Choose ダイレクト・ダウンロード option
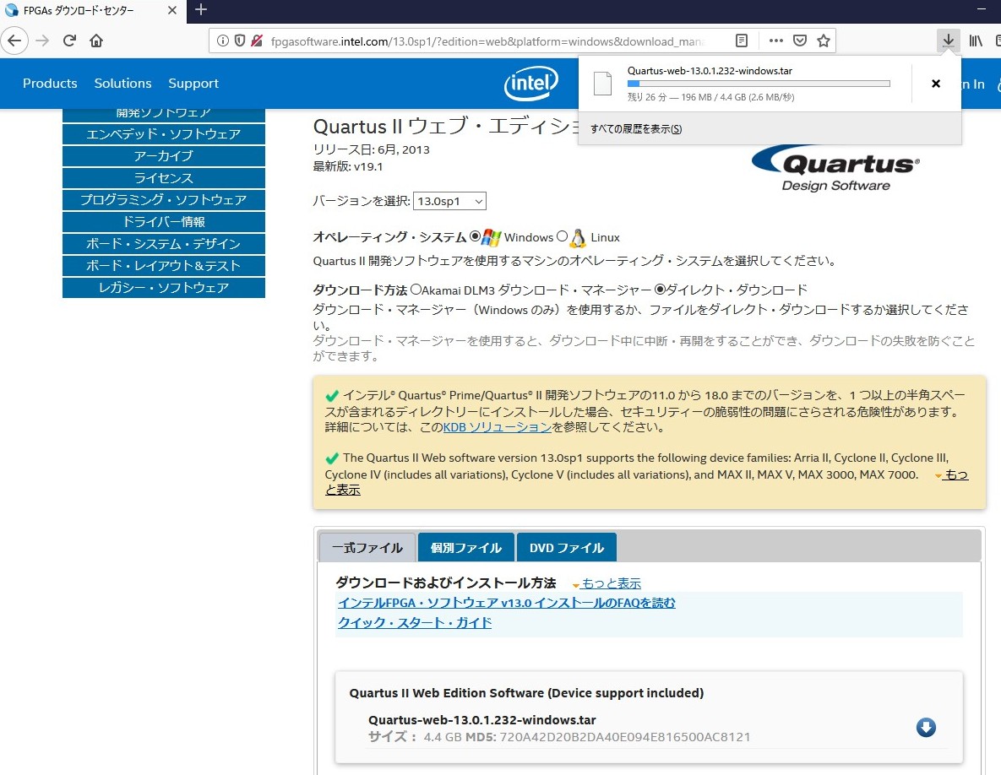Image resolution: width=1001 pixels, height=775 pixels. coord(661,289)
